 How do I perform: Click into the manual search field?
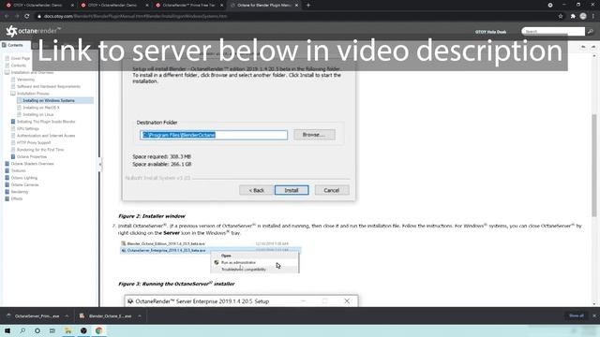[x=553, y=31]
